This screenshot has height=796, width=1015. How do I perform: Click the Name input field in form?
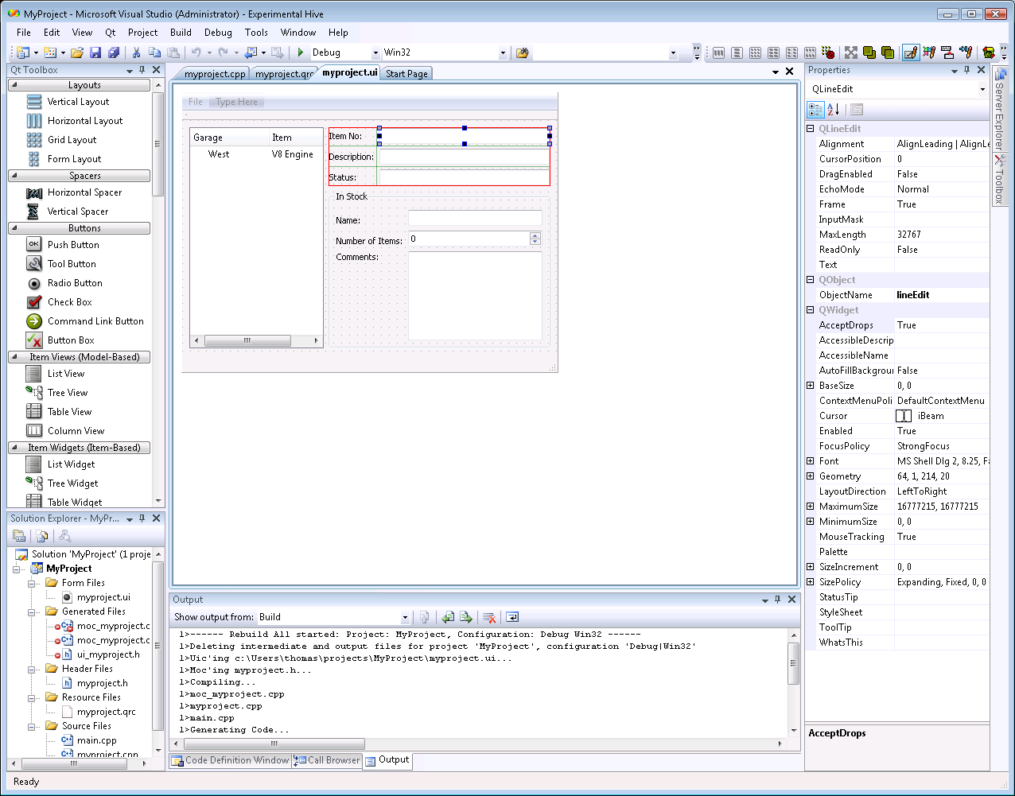(x=474, y=219)
